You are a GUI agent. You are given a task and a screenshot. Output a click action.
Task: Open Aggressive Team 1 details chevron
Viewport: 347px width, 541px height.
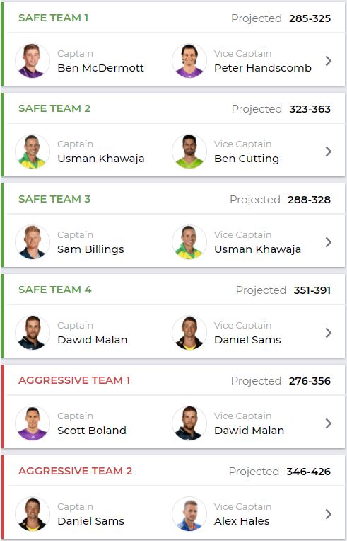pos(329,423)
